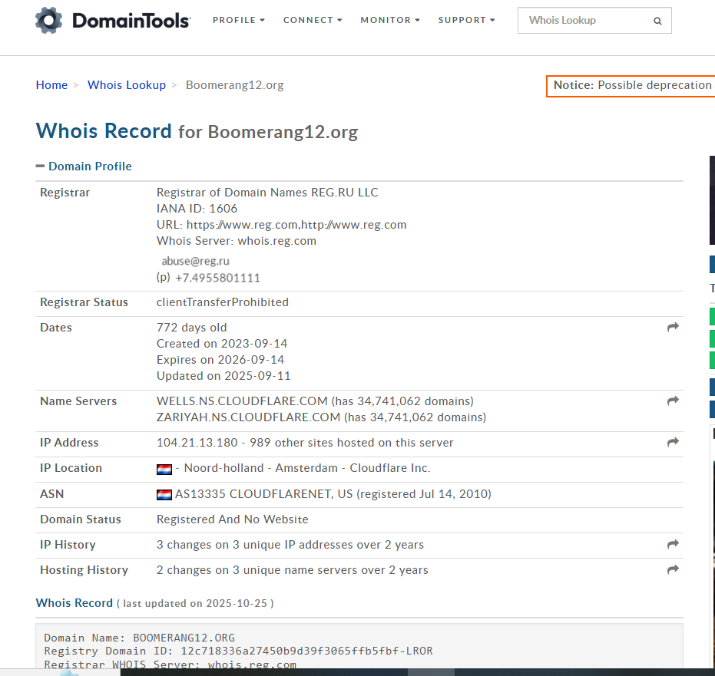
Task: Collapse the Domain Profile section
Action: (40, 167)
